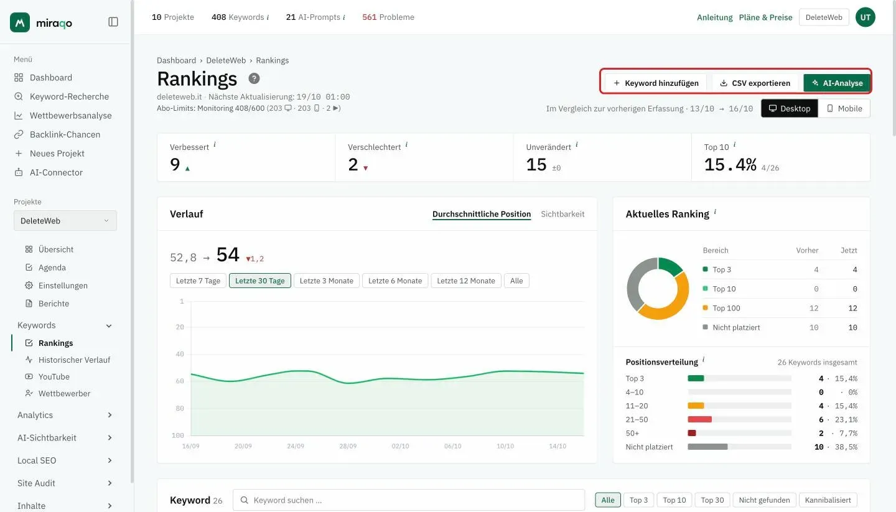The width and height of the screenshot is (896, 512).
Task: Expand the AI-Sichtbarkeit sidebar section
Action: click(x=110, y=438)
